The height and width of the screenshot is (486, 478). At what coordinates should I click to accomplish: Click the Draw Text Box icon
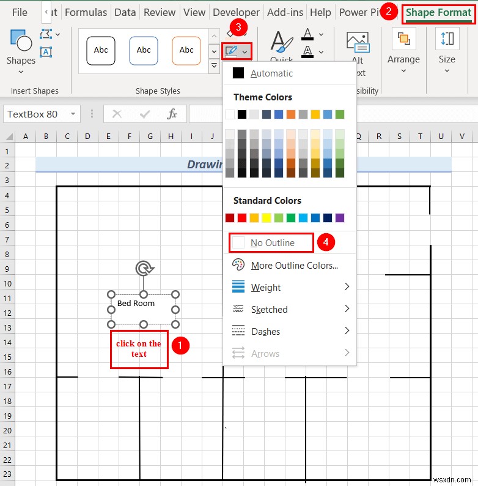(46, 52)
